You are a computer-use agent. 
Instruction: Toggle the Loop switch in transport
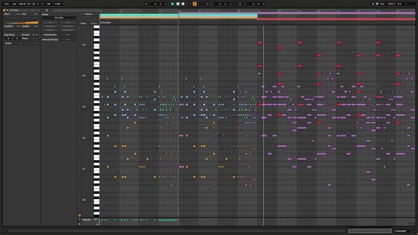[x=240, y=4]
